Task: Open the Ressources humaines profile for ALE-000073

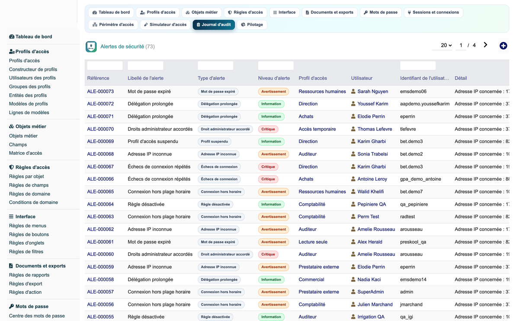Action: click(322, 92)
